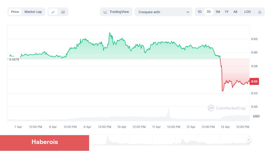The width and height of the screenshot is (270, 151).
Task: Choose the 7D time range
Action: [x=209, y=12]
